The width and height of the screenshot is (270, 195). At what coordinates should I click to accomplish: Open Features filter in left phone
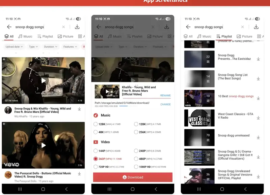click(x=70, y=47)
